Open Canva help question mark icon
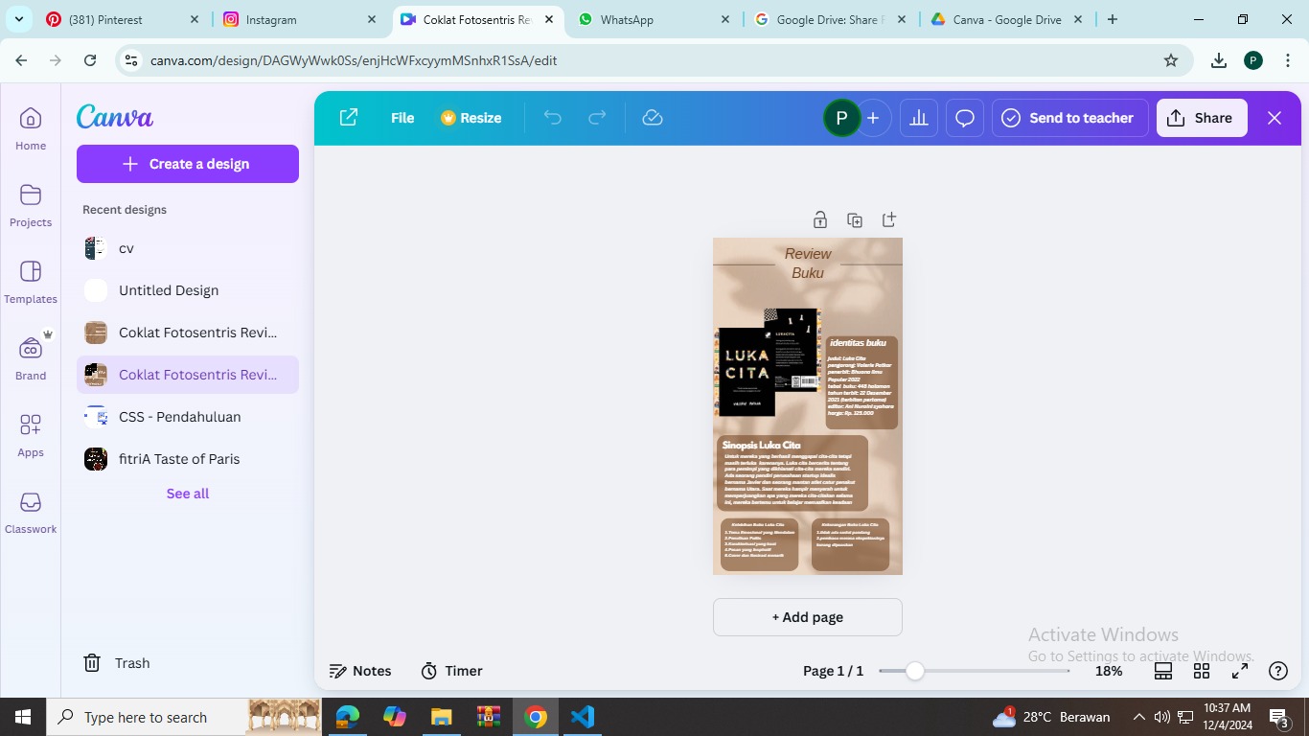Image resolution: width=1309 pixels, height=736 pixels. (x=1277, y=671)
